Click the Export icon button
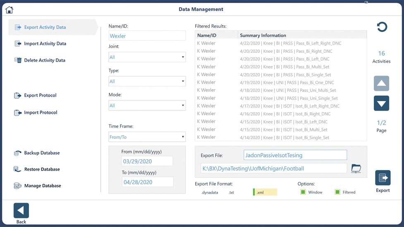This screenshot has width=404, height=227. (x=383, y=177)
